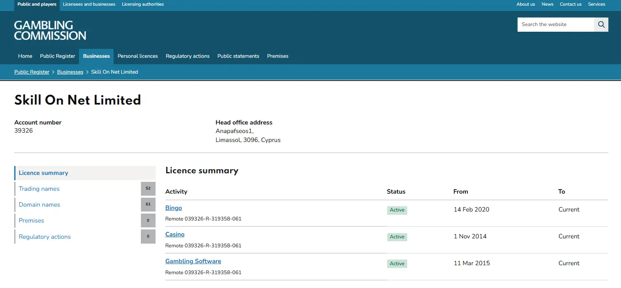Open Domain names sidebar tab

pyautogui.click(x=85, y=205)
